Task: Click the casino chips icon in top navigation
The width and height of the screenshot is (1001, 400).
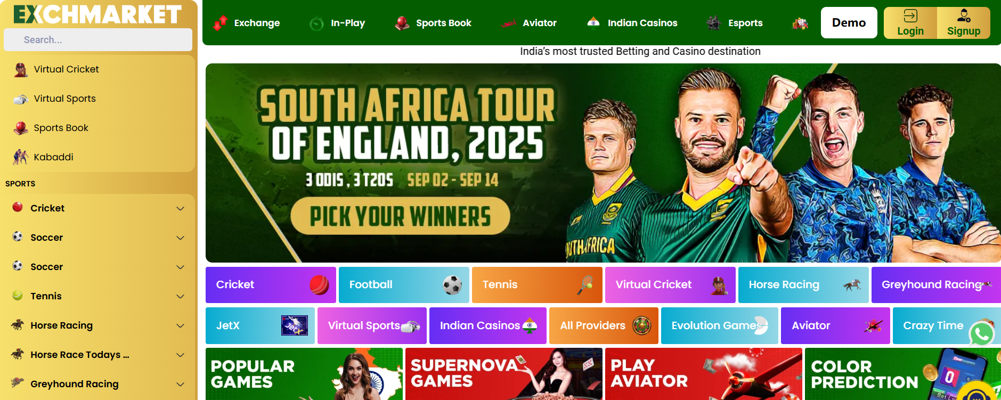Action: 800,23
